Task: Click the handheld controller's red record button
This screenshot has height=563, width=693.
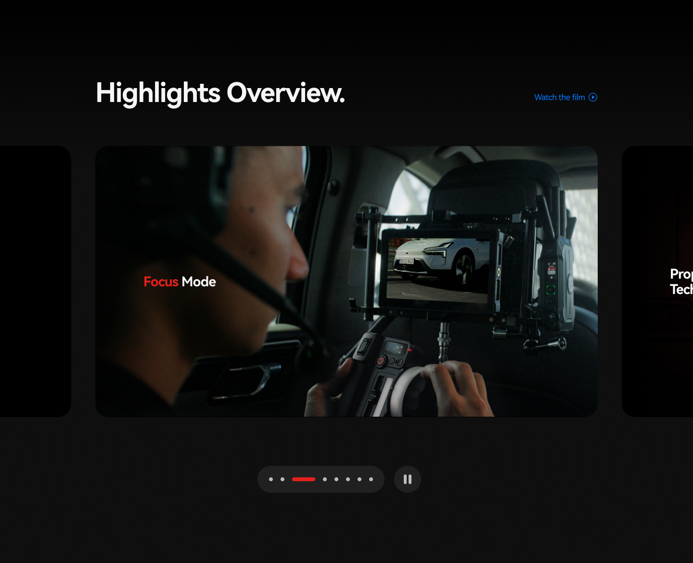Action: coord(381,360)
